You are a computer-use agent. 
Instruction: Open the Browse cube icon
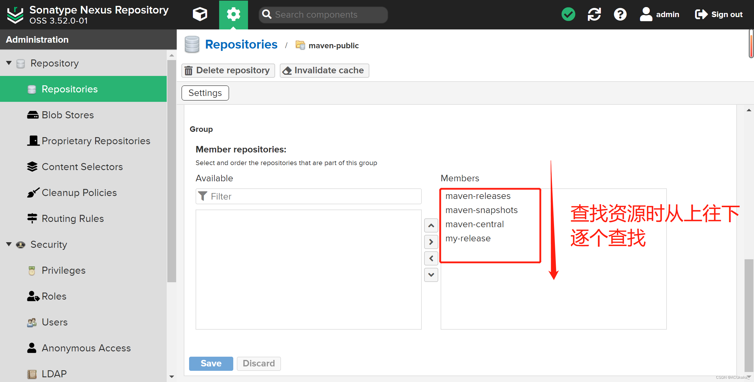tap(200, 14)
